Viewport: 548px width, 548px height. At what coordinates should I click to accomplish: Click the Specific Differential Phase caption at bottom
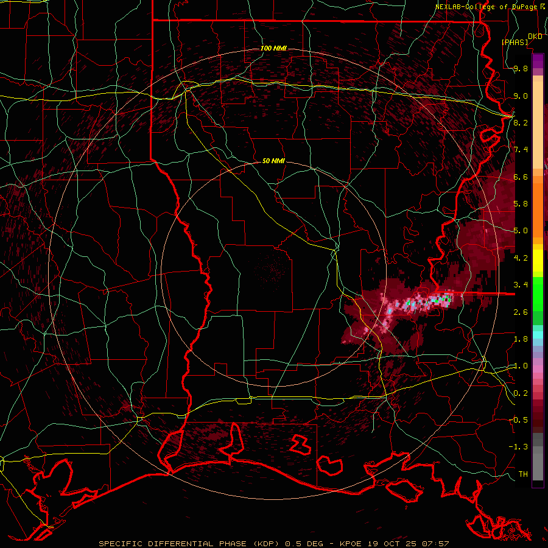[273, 544]
